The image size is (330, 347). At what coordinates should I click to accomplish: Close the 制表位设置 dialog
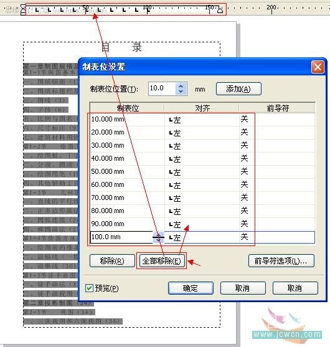point(318,67)
